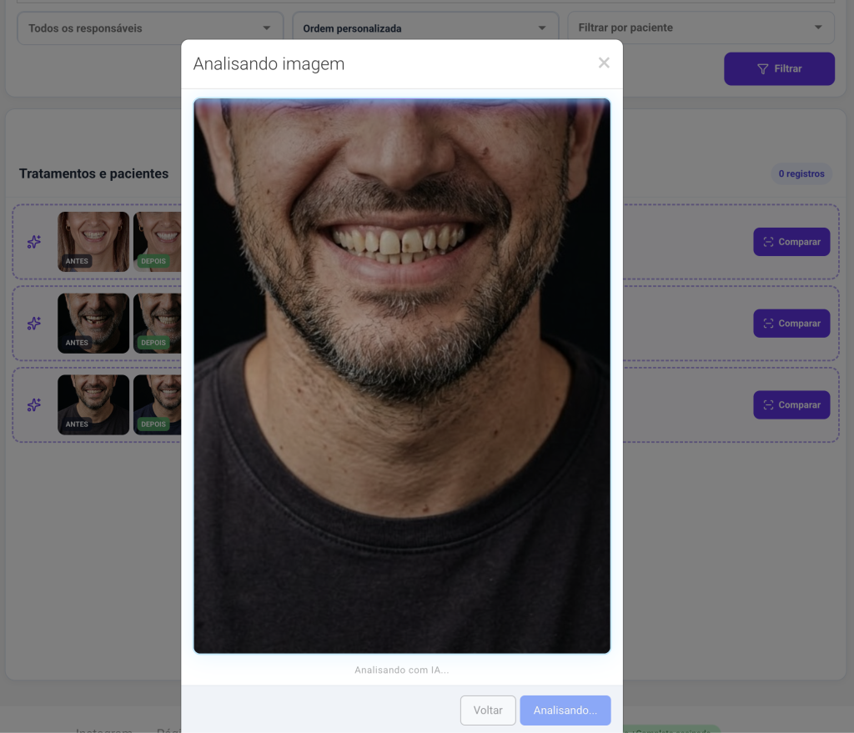
Task: Click the AI sparkle icon in third row
Action: pos(34,405)
